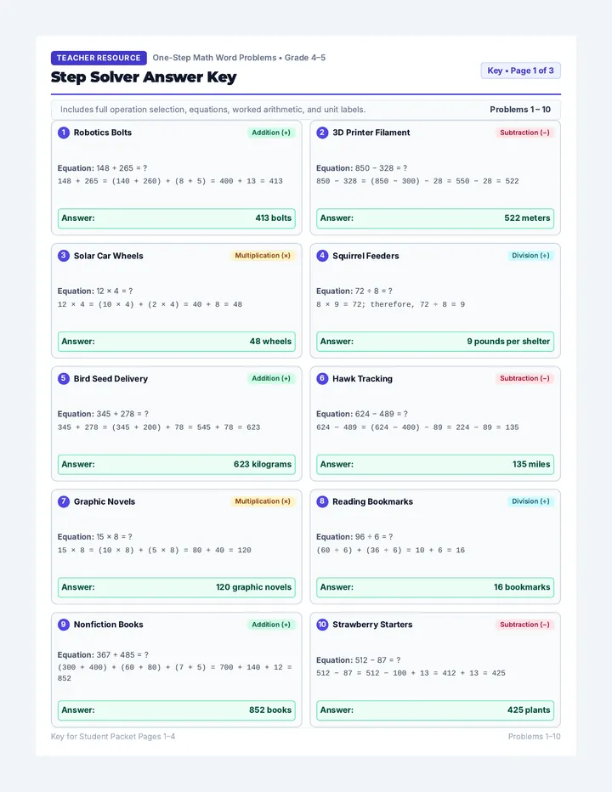Image resolution: width=612 pixels, height=792 pixels.
Task: Click the 'Equation: 850 − 328 = ?' line
Action: [362, 168]
